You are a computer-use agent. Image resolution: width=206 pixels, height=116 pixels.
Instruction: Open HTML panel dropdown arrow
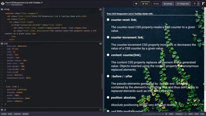tap(100, 9)
